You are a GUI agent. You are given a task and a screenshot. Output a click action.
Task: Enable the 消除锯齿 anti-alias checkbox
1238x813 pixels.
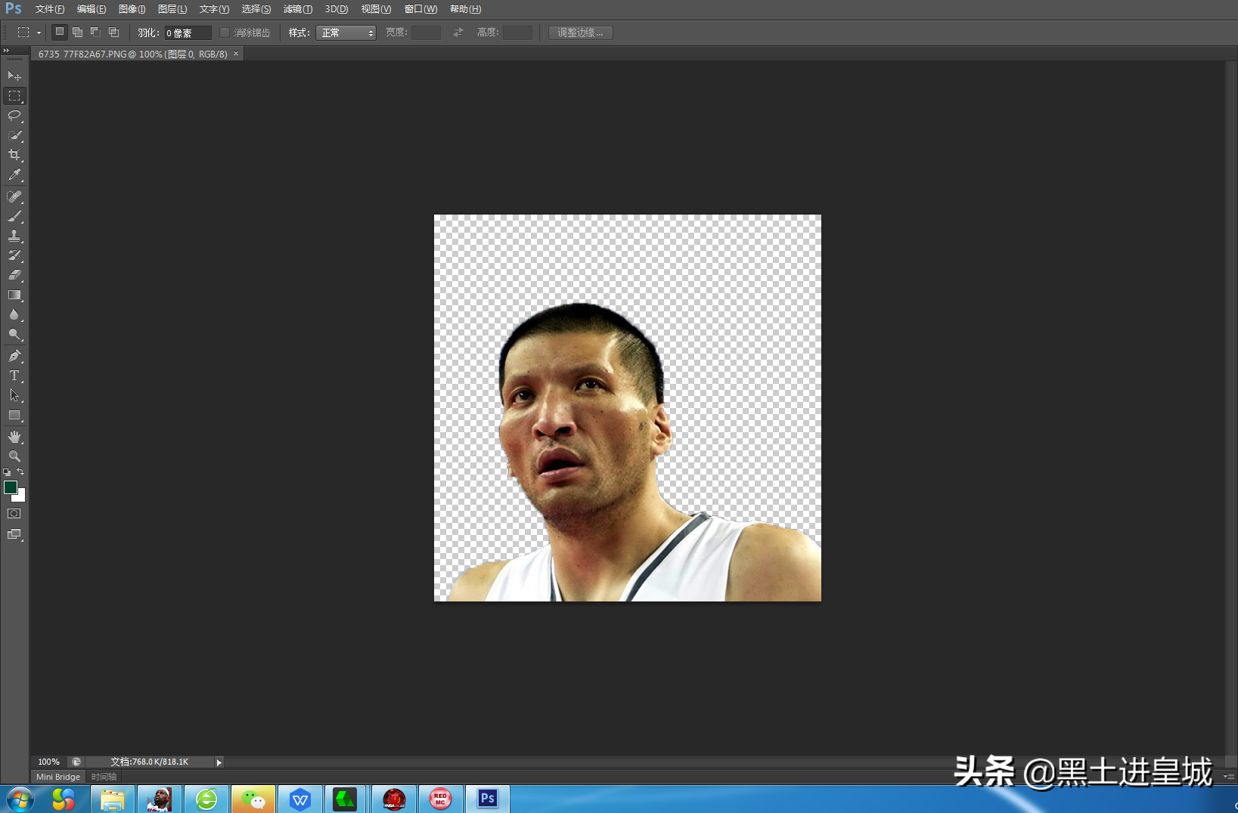pos(225,32)
